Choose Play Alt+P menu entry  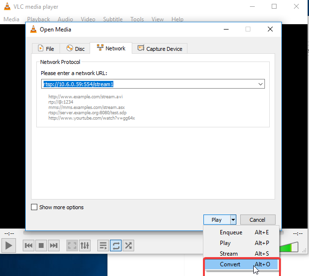tap(241, 243)
